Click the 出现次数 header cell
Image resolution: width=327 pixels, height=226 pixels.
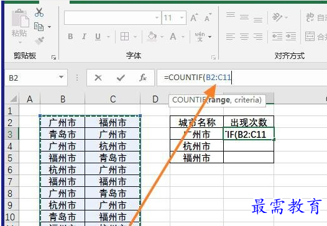point(249,122)
